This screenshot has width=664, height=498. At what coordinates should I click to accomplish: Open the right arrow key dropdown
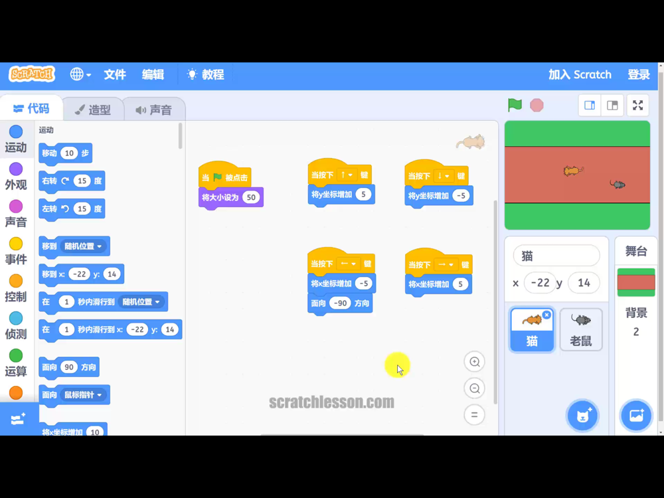[446, 265]
